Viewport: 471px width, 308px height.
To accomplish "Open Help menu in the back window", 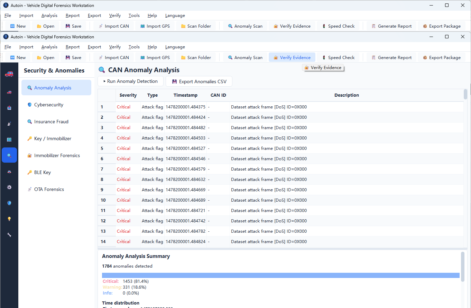I will pyautogui.click(x=152, y=16).
